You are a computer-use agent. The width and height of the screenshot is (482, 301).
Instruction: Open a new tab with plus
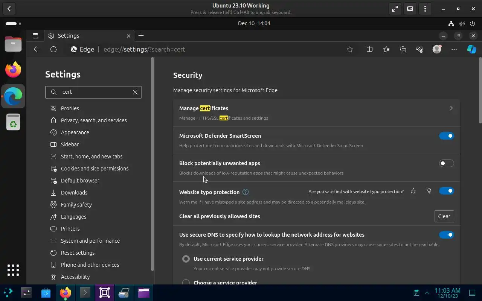coord(141,36)
